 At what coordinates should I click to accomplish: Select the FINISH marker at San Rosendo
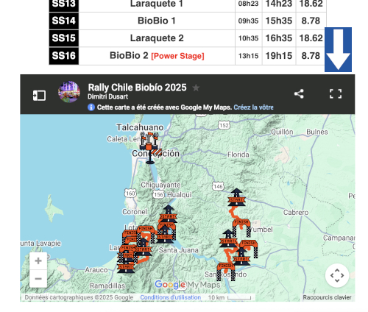226,272
